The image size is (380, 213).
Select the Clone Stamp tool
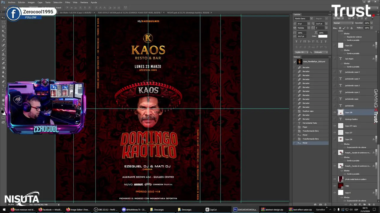click(x=3, y=54)
